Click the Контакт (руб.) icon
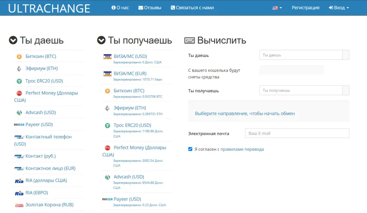This screenshot has height=213, width=367. tap(19, 156)
